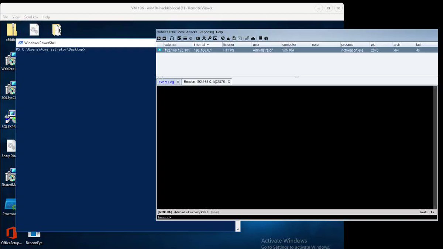The image size is (443, 249).
Task: Sort sessions by internal column header
Action: coord(207,45)
